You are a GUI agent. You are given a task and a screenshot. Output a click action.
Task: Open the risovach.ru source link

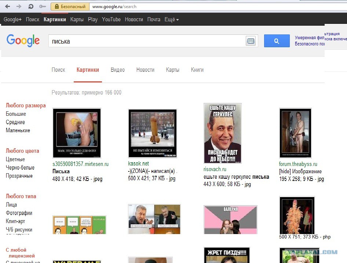(215, 169)
